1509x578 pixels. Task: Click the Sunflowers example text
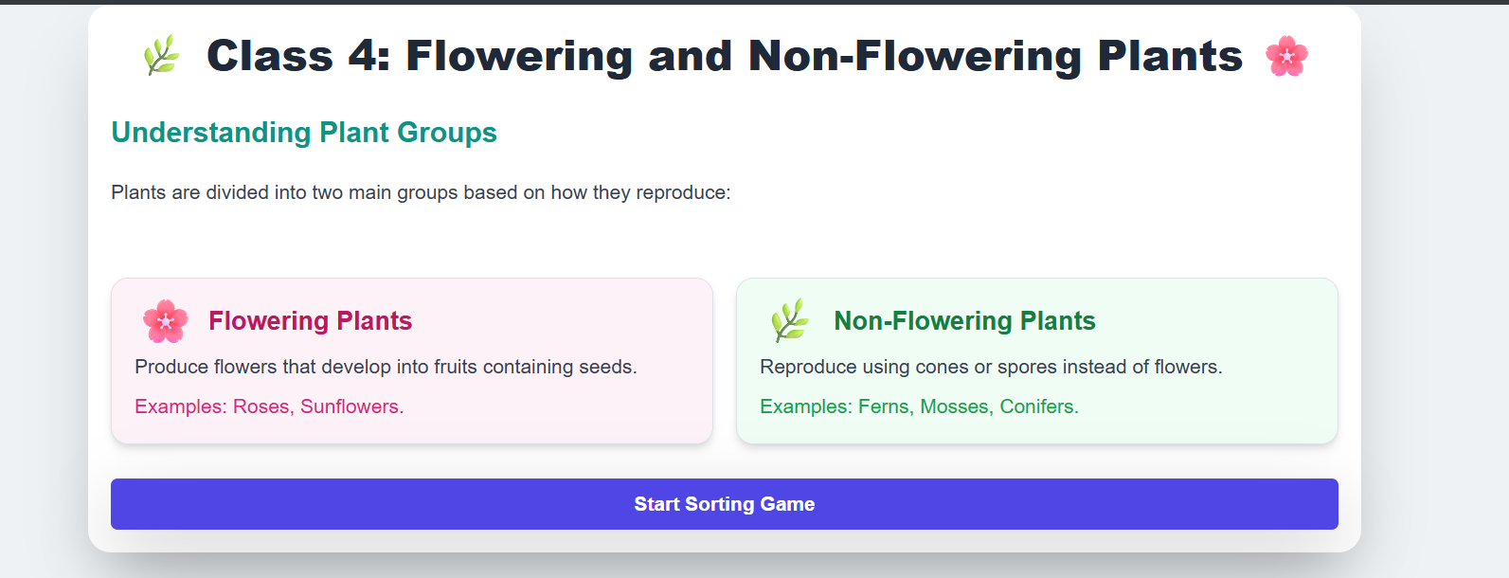349,406
